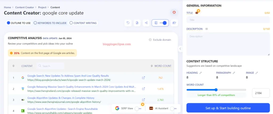Screen dimensions: 273x114
Task: Click the share icon
Action: click(146, 23)
